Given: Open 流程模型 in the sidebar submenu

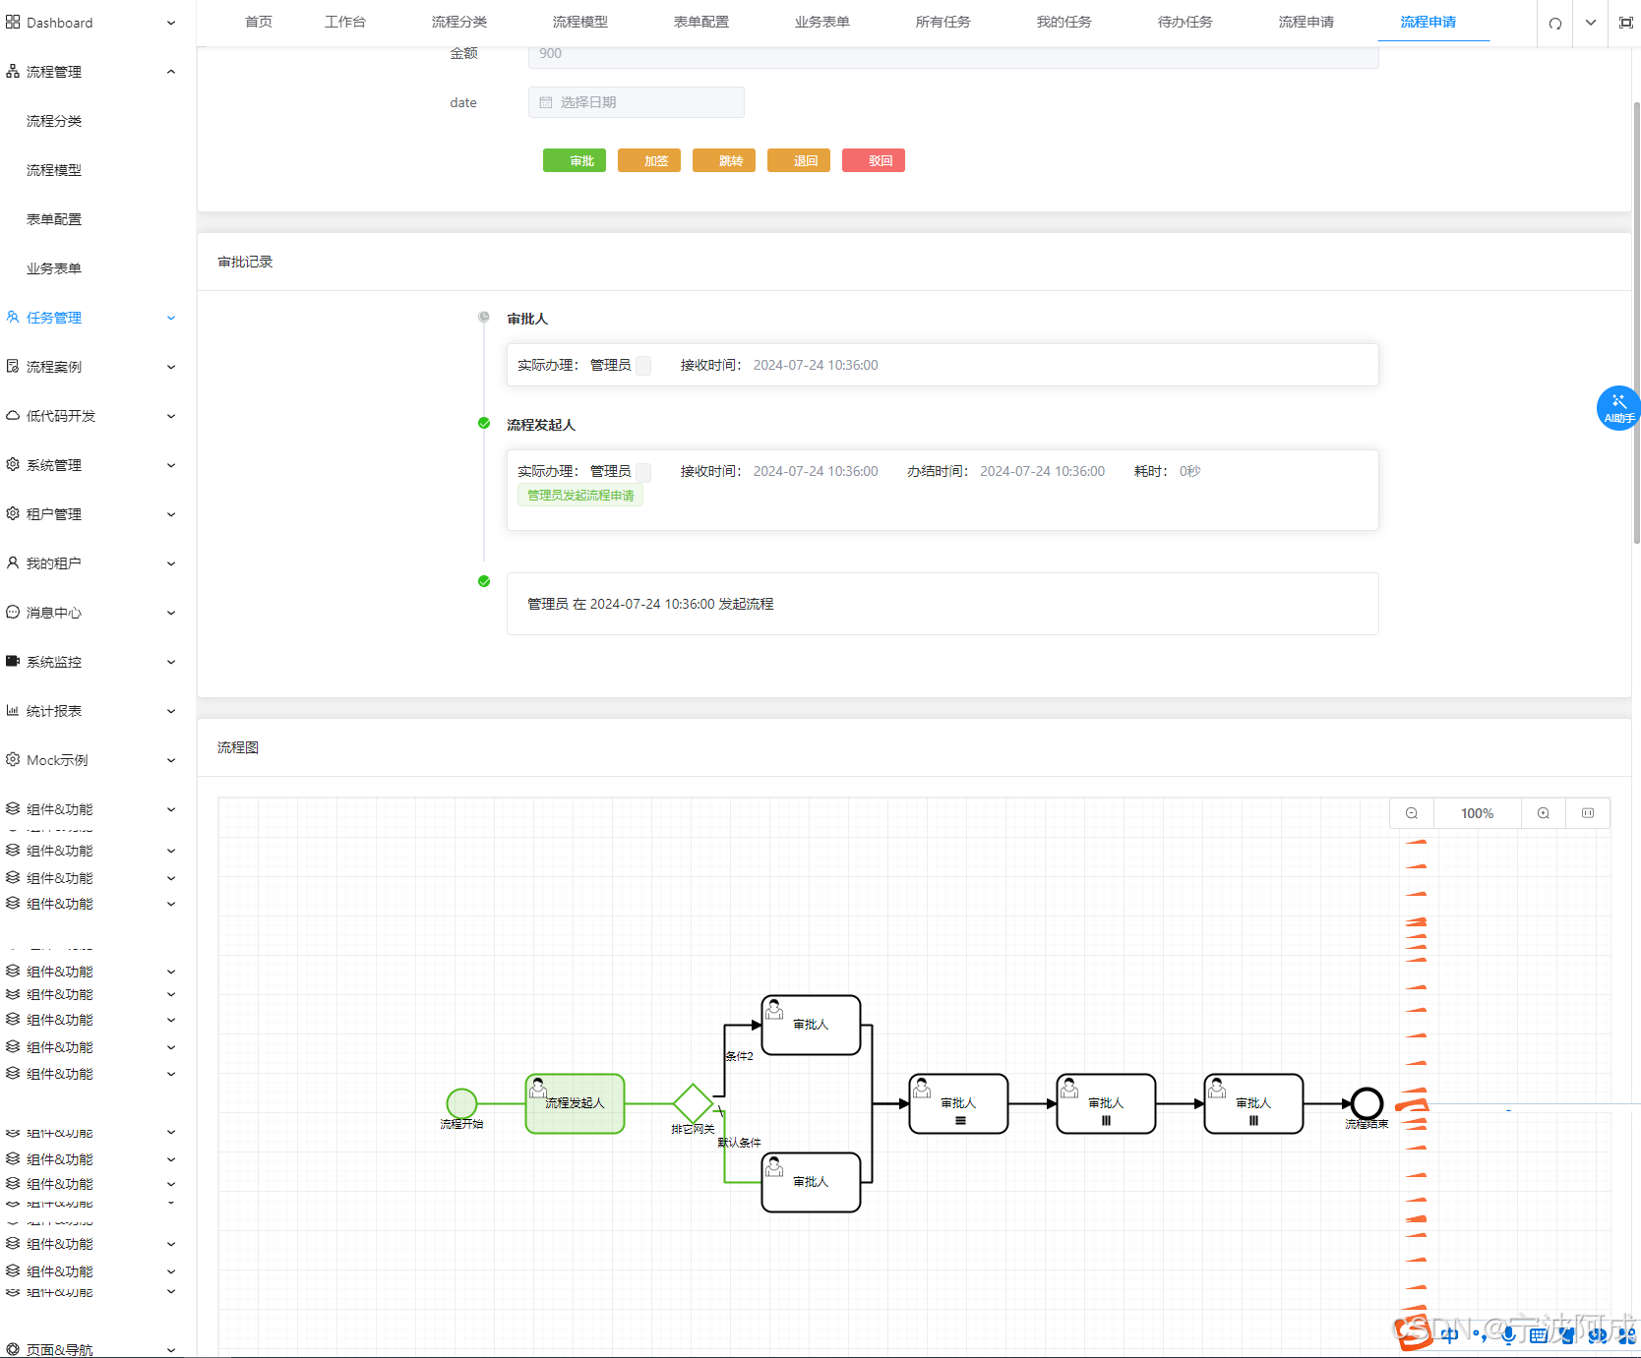Looking at the screenshot, I should click(54, 170).
